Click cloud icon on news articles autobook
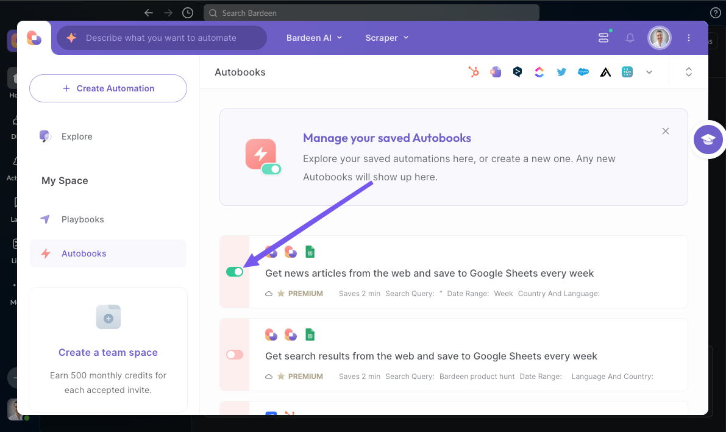Viewport: 726px width, 432px height. click(x=269, y=294)
